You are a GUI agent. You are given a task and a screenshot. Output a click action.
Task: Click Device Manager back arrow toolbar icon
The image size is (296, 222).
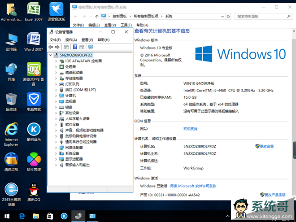click(51, 47)
